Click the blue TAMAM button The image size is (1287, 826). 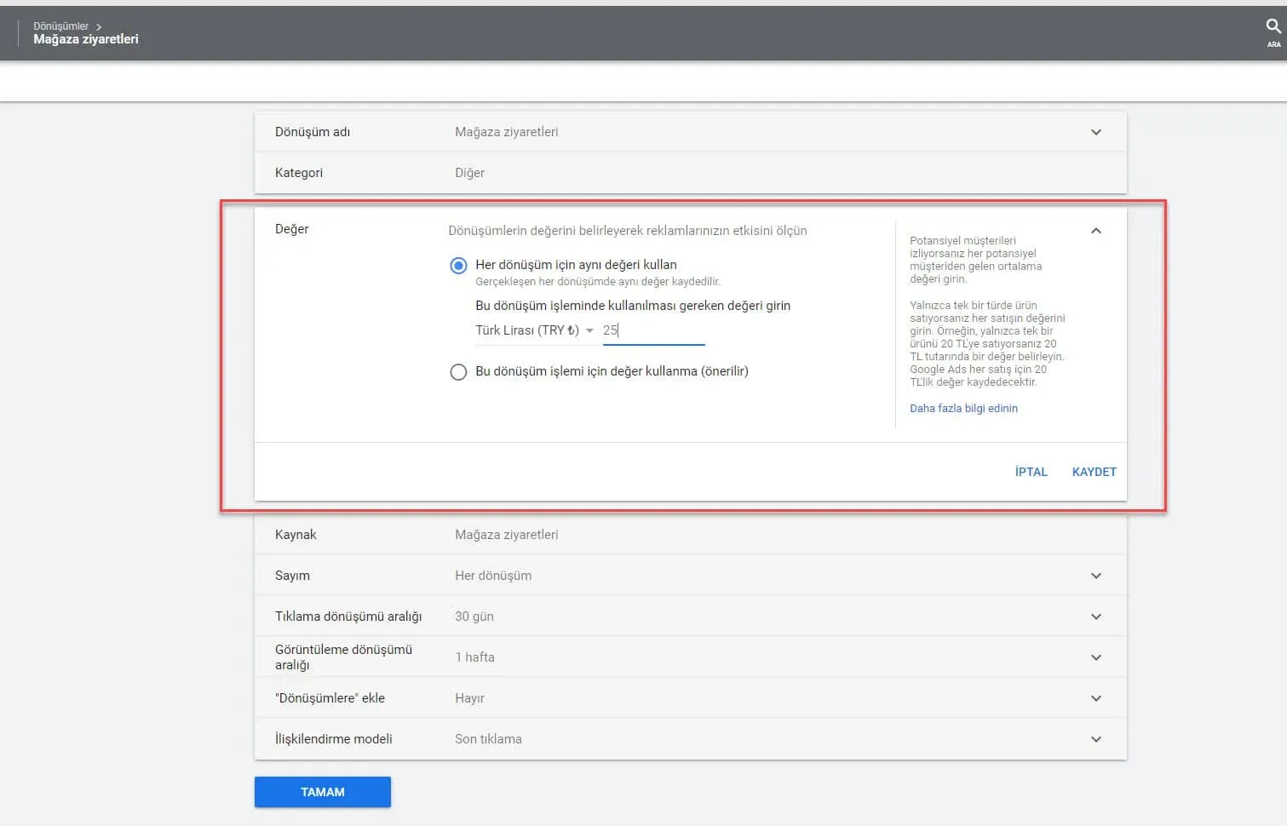pos(323,792)
